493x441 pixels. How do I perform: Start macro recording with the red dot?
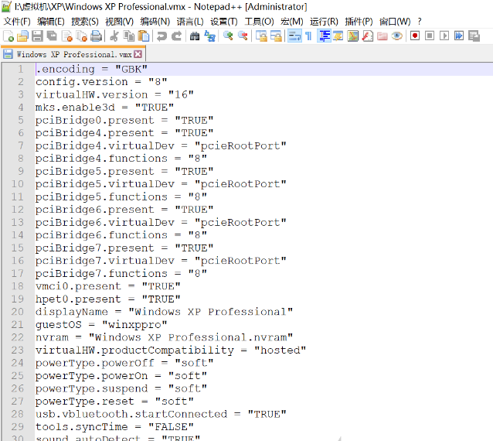click(x=415, y=36)
